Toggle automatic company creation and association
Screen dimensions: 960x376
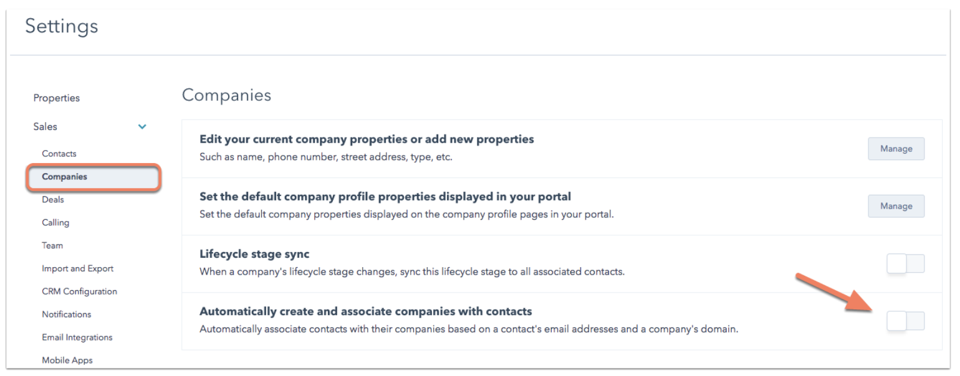point(905,321)
